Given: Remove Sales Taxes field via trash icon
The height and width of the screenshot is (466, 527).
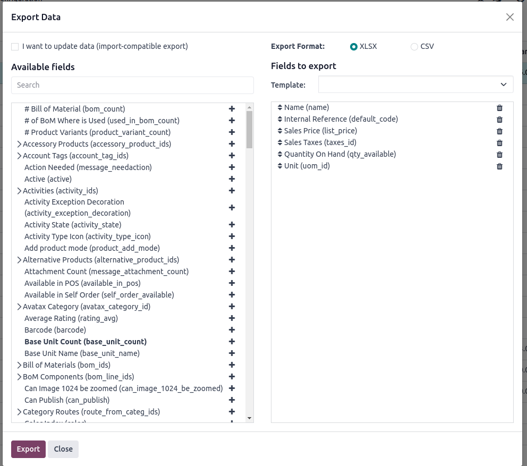Looking at the screenshot, I should coord(499,143).
